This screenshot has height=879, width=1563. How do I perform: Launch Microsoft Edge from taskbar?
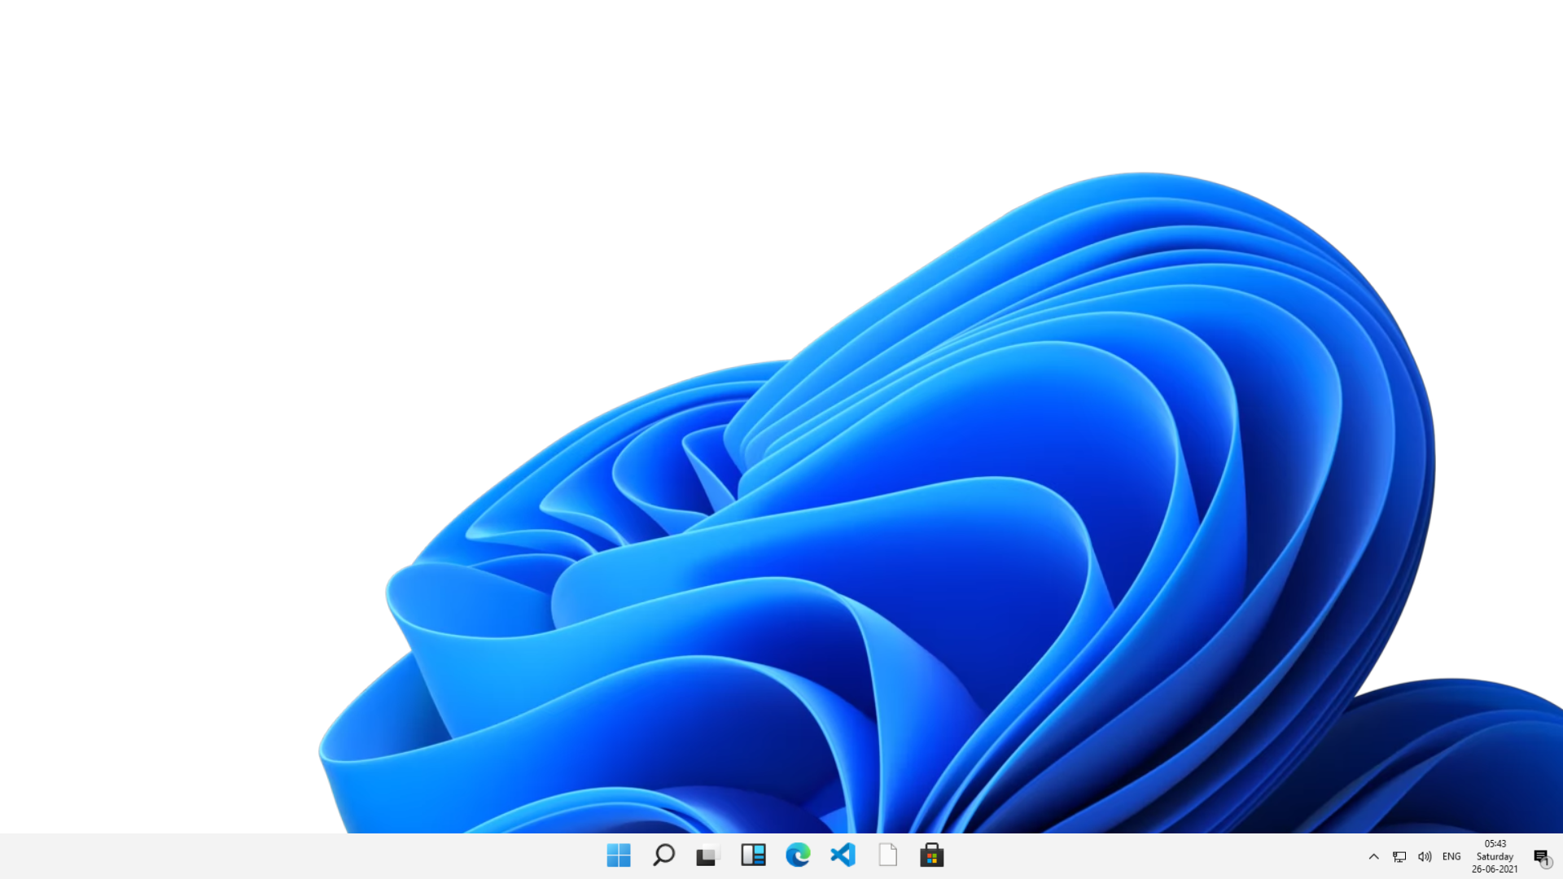coord(798,855)
